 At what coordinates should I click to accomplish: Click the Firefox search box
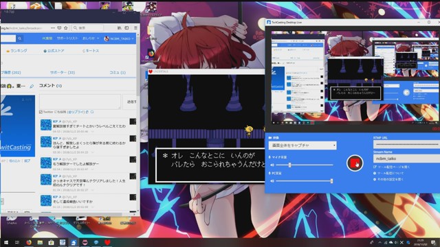(x=87, y=28)
